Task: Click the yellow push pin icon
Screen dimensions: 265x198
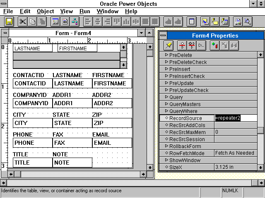Action: click(169, 45)
